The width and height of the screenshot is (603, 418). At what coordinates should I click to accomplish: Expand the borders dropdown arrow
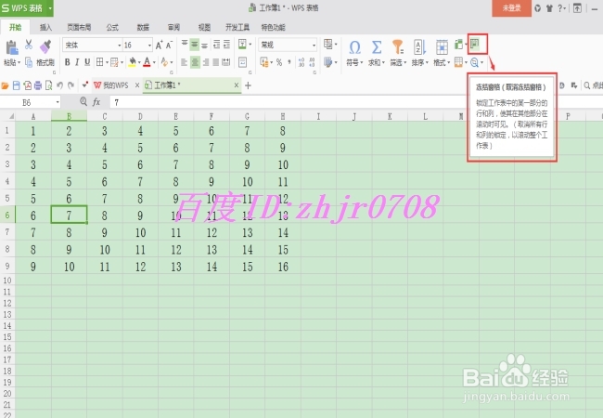tap(107, 62)
